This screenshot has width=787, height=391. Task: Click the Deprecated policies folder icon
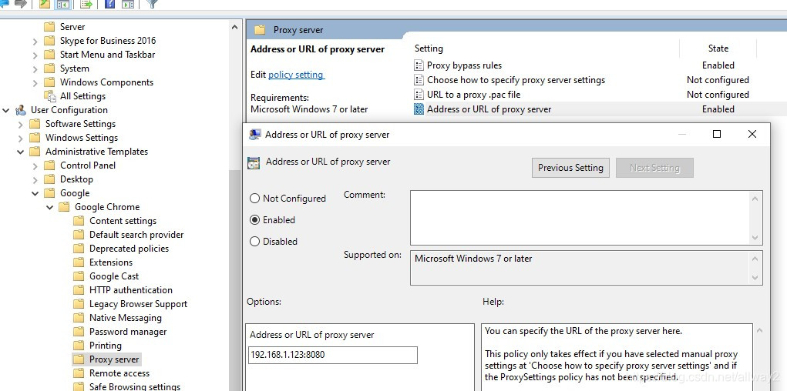click(x=79, y=248)
